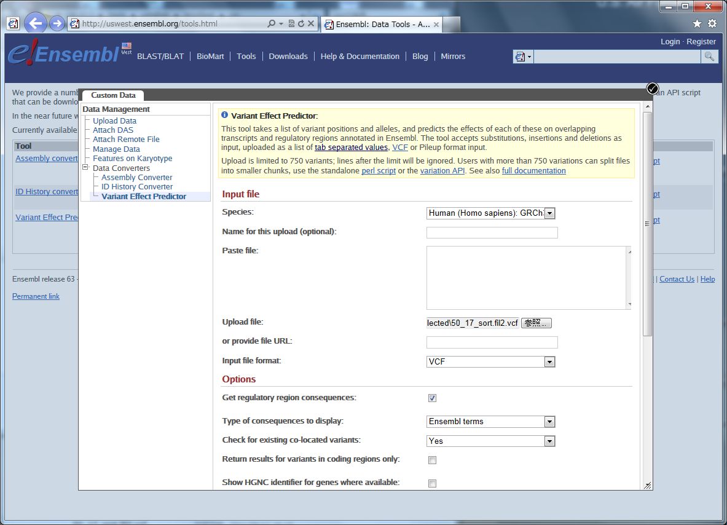Open the Mirrors menu item
The height and width of the screenshot is (525, 727).
click(x=453, y=57)
